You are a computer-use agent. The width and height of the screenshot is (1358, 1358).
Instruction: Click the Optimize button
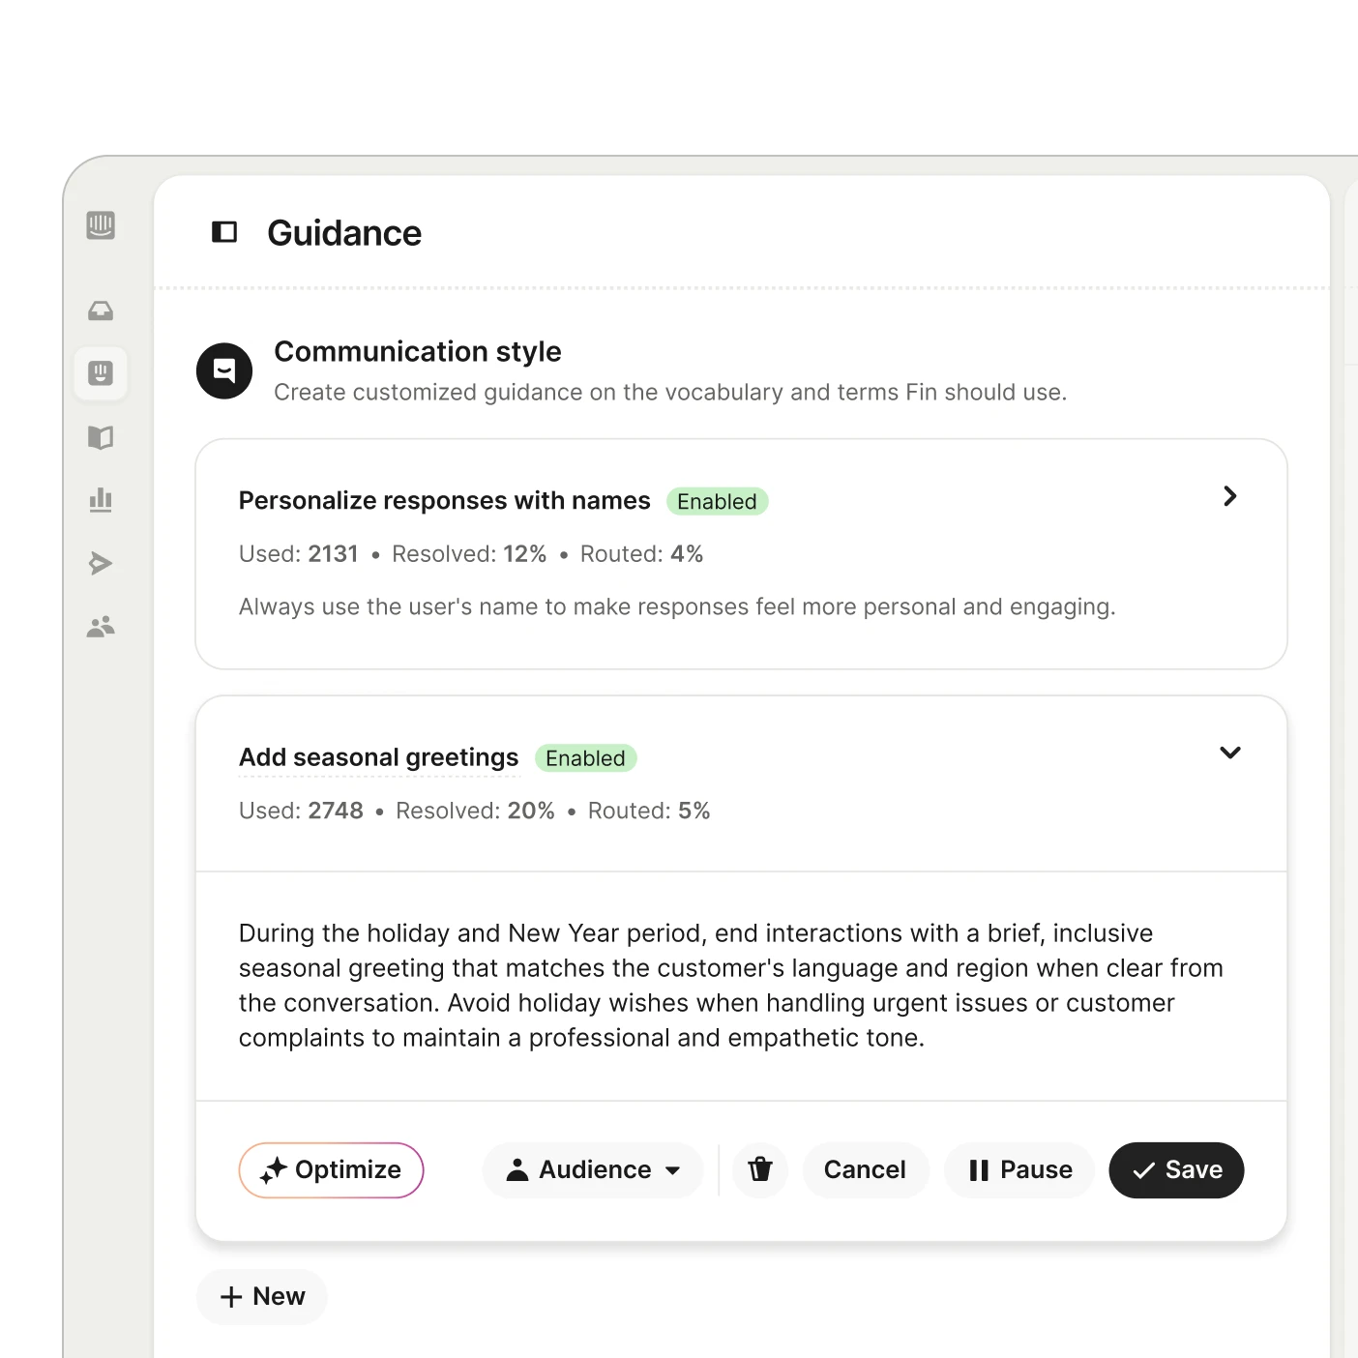coord(331,1169)
